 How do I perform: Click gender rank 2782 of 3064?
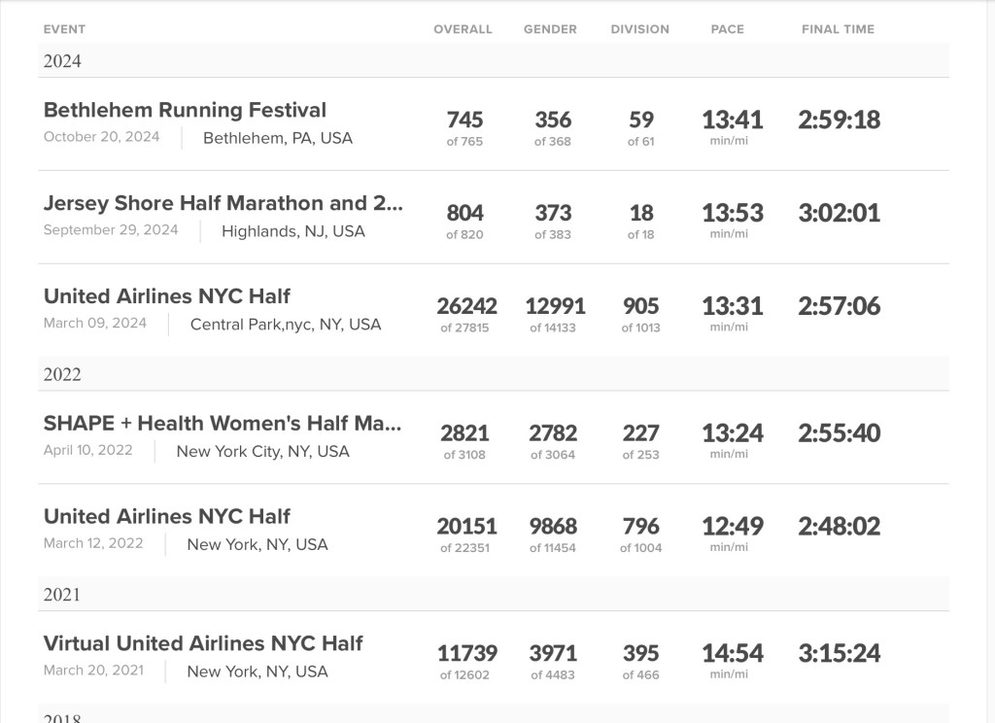[x=553, y=439]
